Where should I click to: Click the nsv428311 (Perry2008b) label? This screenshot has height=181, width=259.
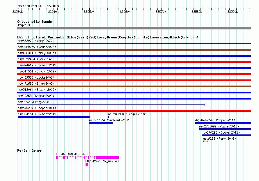coord(37,53)
